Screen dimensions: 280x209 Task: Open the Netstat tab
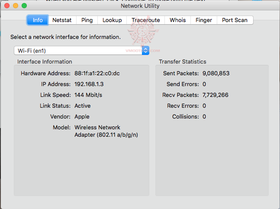pos(62,20)
